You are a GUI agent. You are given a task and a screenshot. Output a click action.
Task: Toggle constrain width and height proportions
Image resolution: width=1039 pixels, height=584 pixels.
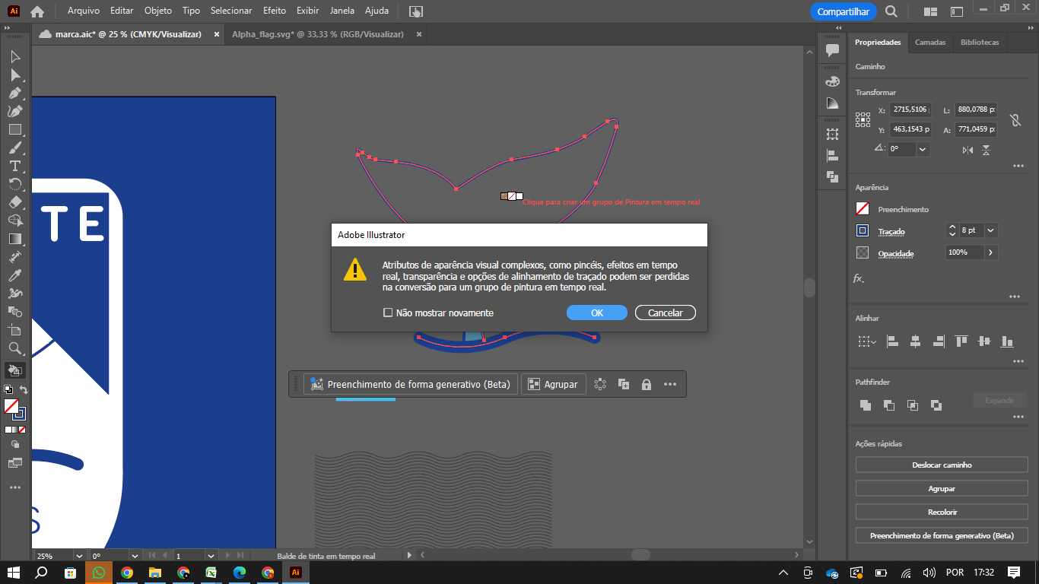coord(1015,120)
